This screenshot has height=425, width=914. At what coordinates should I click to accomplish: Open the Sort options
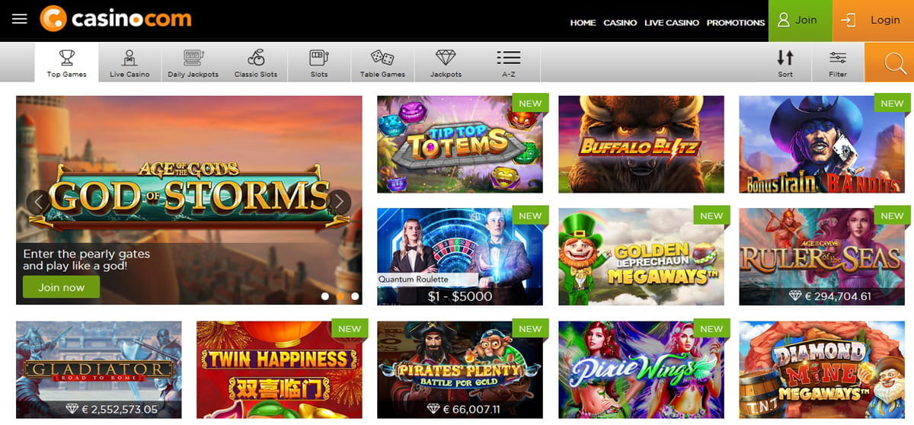coord(785,62)
